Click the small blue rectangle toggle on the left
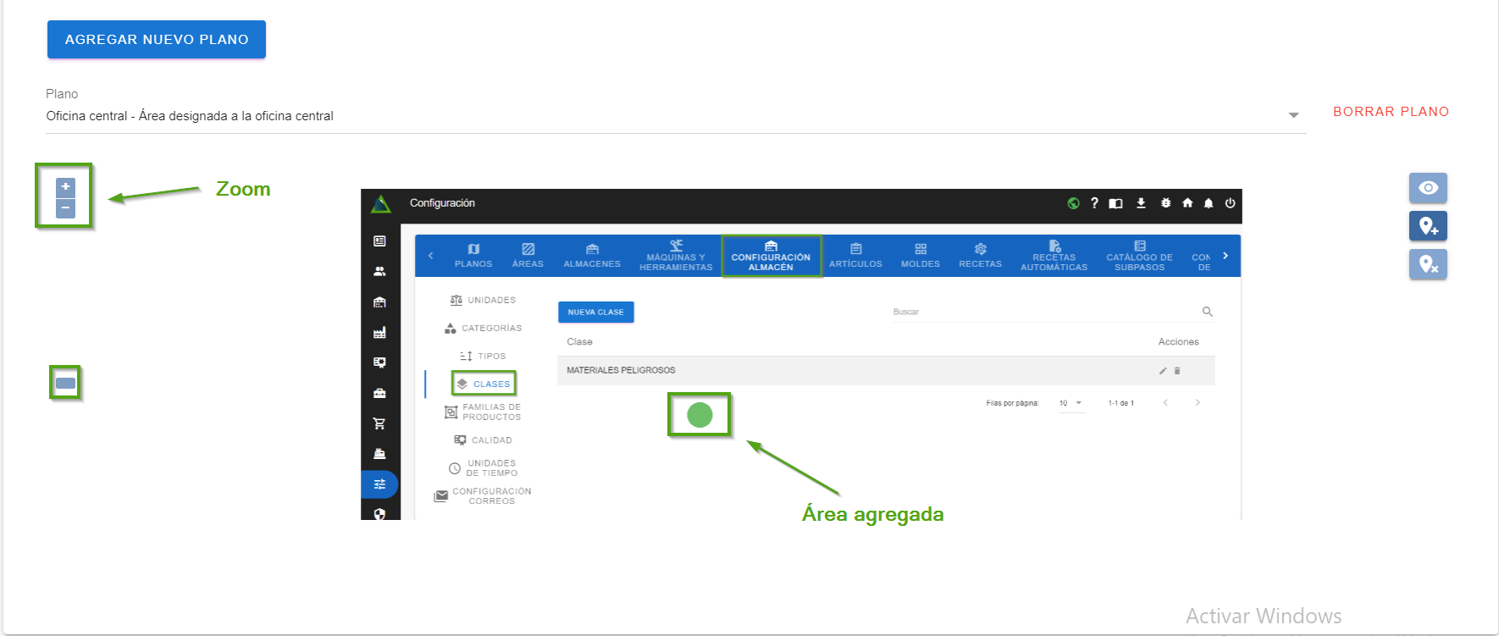 (65, 384)
